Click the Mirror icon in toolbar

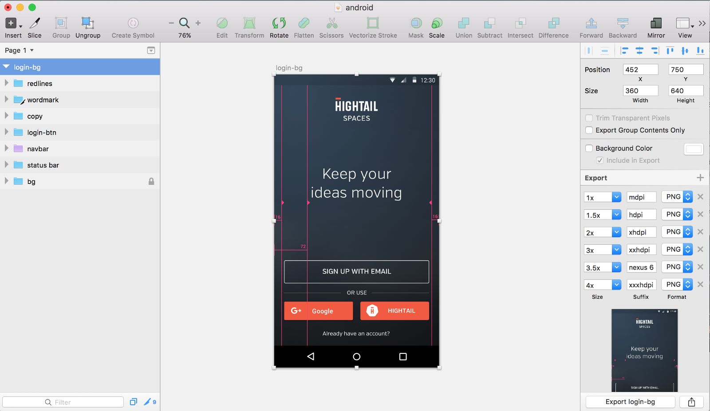click(x=655, y=23)
